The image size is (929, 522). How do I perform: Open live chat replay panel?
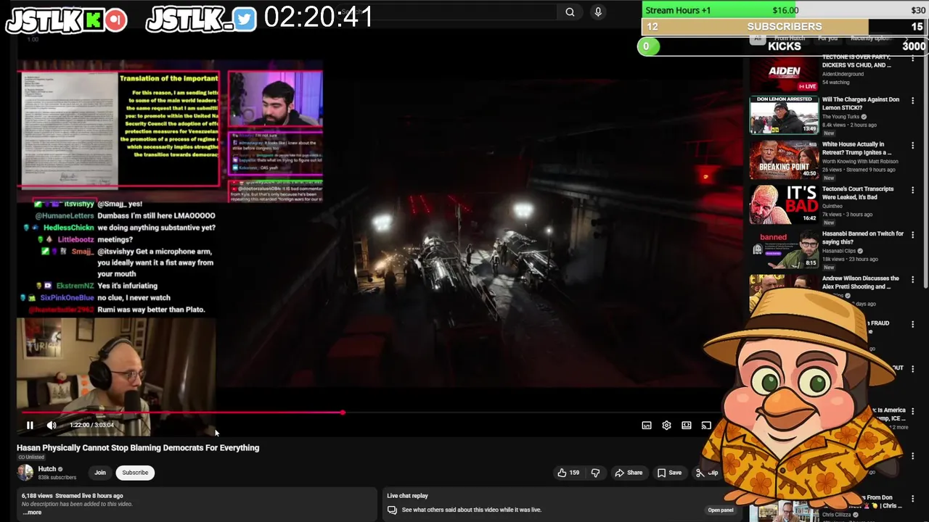[720, 510]
